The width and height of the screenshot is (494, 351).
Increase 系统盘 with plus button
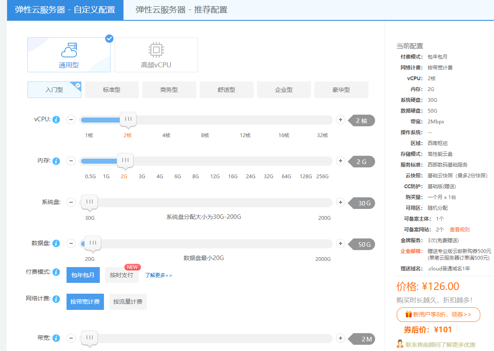340,202
